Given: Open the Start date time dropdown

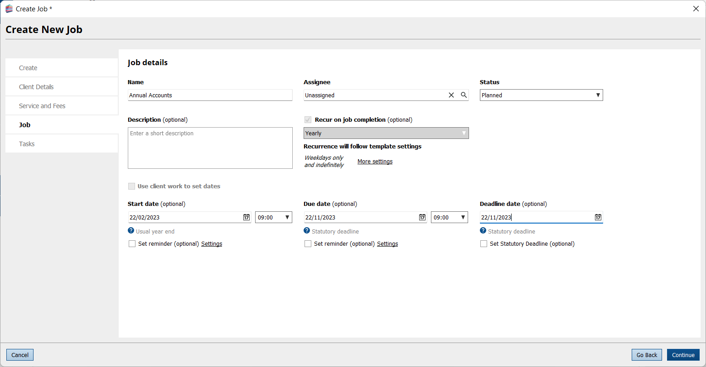Looking at the screenshot, I should (x=274, y=217).
